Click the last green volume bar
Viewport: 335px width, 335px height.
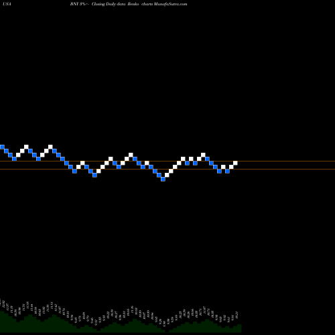click(239, 328)
